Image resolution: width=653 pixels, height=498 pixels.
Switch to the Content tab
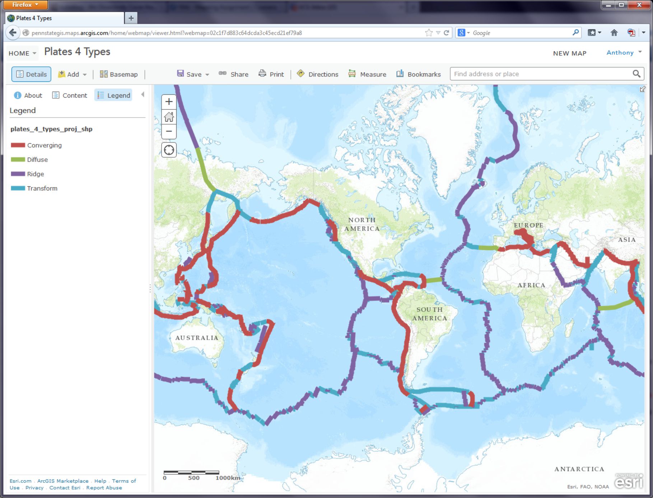pos(70,95)
